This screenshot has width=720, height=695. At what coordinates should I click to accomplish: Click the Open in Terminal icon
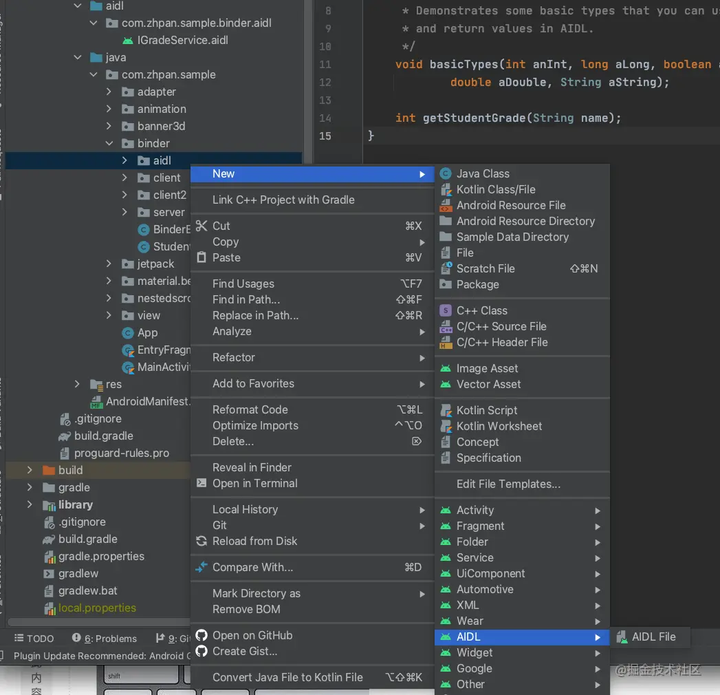click(x=201, y=483)
